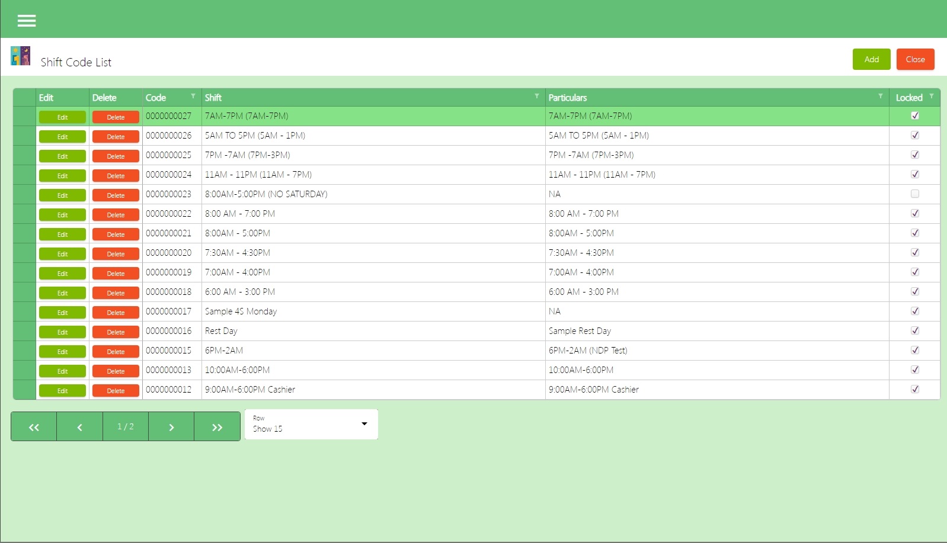Open the Shift column filter icon
This screenshot has height=543, width=947.
537,96
